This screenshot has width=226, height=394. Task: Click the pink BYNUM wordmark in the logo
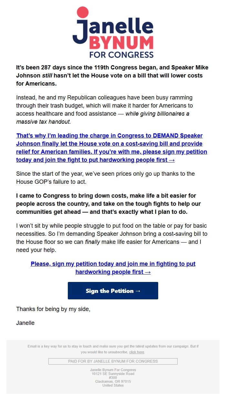pyautogui.click(x=121, y=43)
